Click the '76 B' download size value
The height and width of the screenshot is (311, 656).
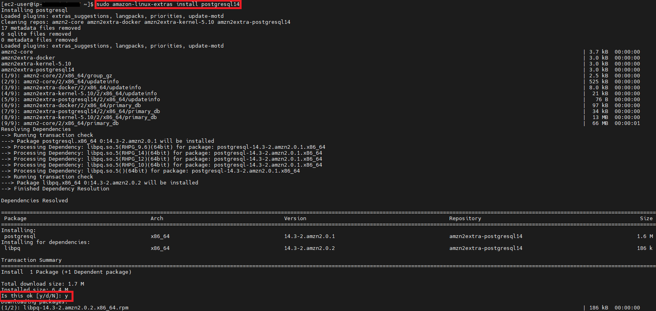602,100
